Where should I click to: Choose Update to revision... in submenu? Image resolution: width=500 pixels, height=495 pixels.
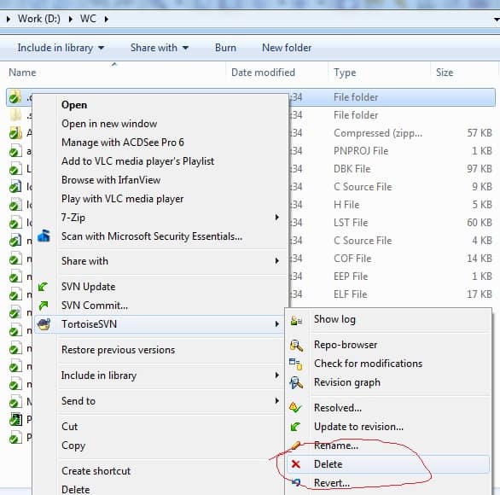(358, 427)
